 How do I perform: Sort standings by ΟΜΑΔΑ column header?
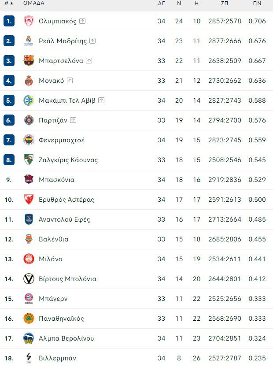coord(34,3)
